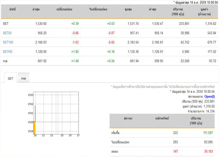Click the SET50 change value -0.66
The height and width of the screenshot is (157, 219).
[x=75, y=33]
